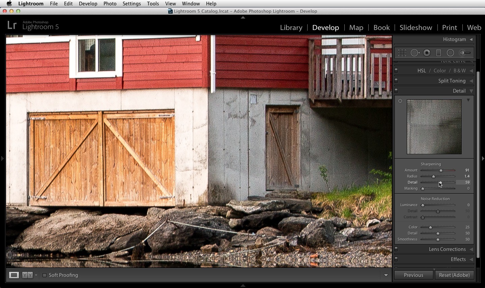
Task: Open the Help menu
Action: [211, 4]
